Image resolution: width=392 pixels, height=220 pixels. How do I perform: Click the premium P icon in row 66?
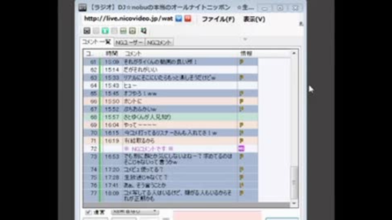[x=241, y=101]
